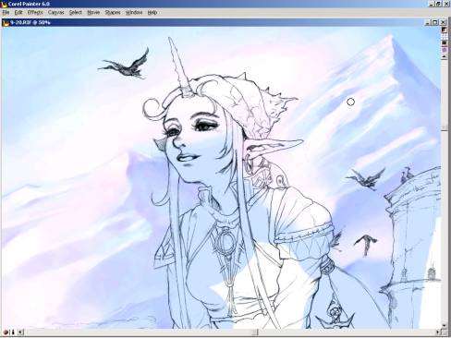Viewport: 451px width, 338px height.
Task: Open the Edit menu
Action: [18, 13]
